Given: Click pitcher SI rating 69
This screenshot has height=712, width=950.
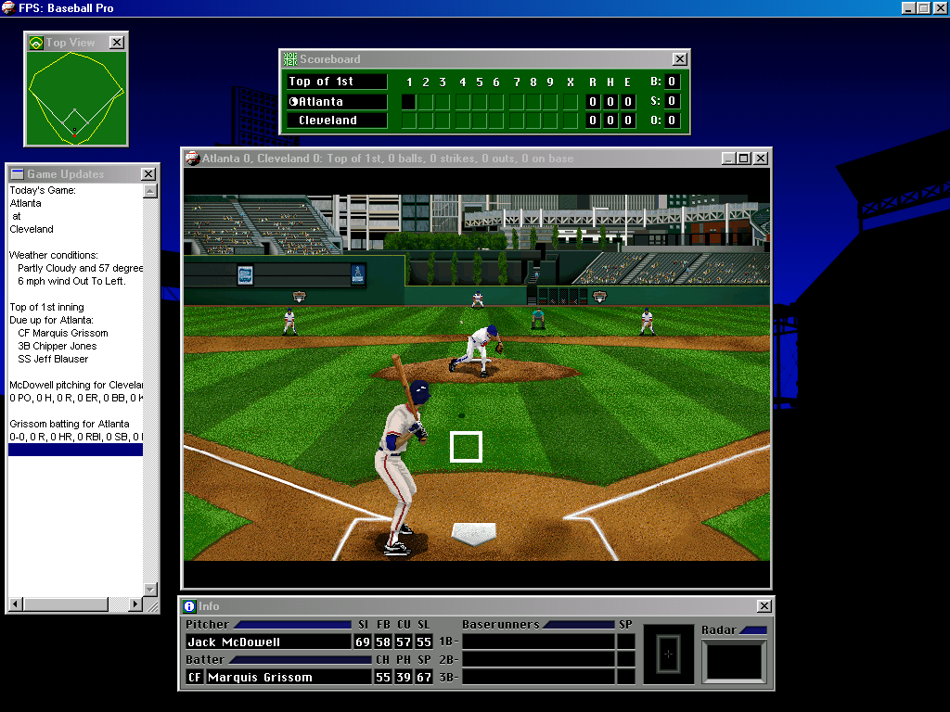Looking at the screenshot, I should pyautogui.click(x=363, y=642).
